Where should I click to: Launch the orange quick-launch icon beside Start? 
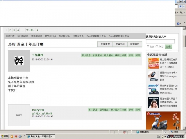(x=12, y=136)
